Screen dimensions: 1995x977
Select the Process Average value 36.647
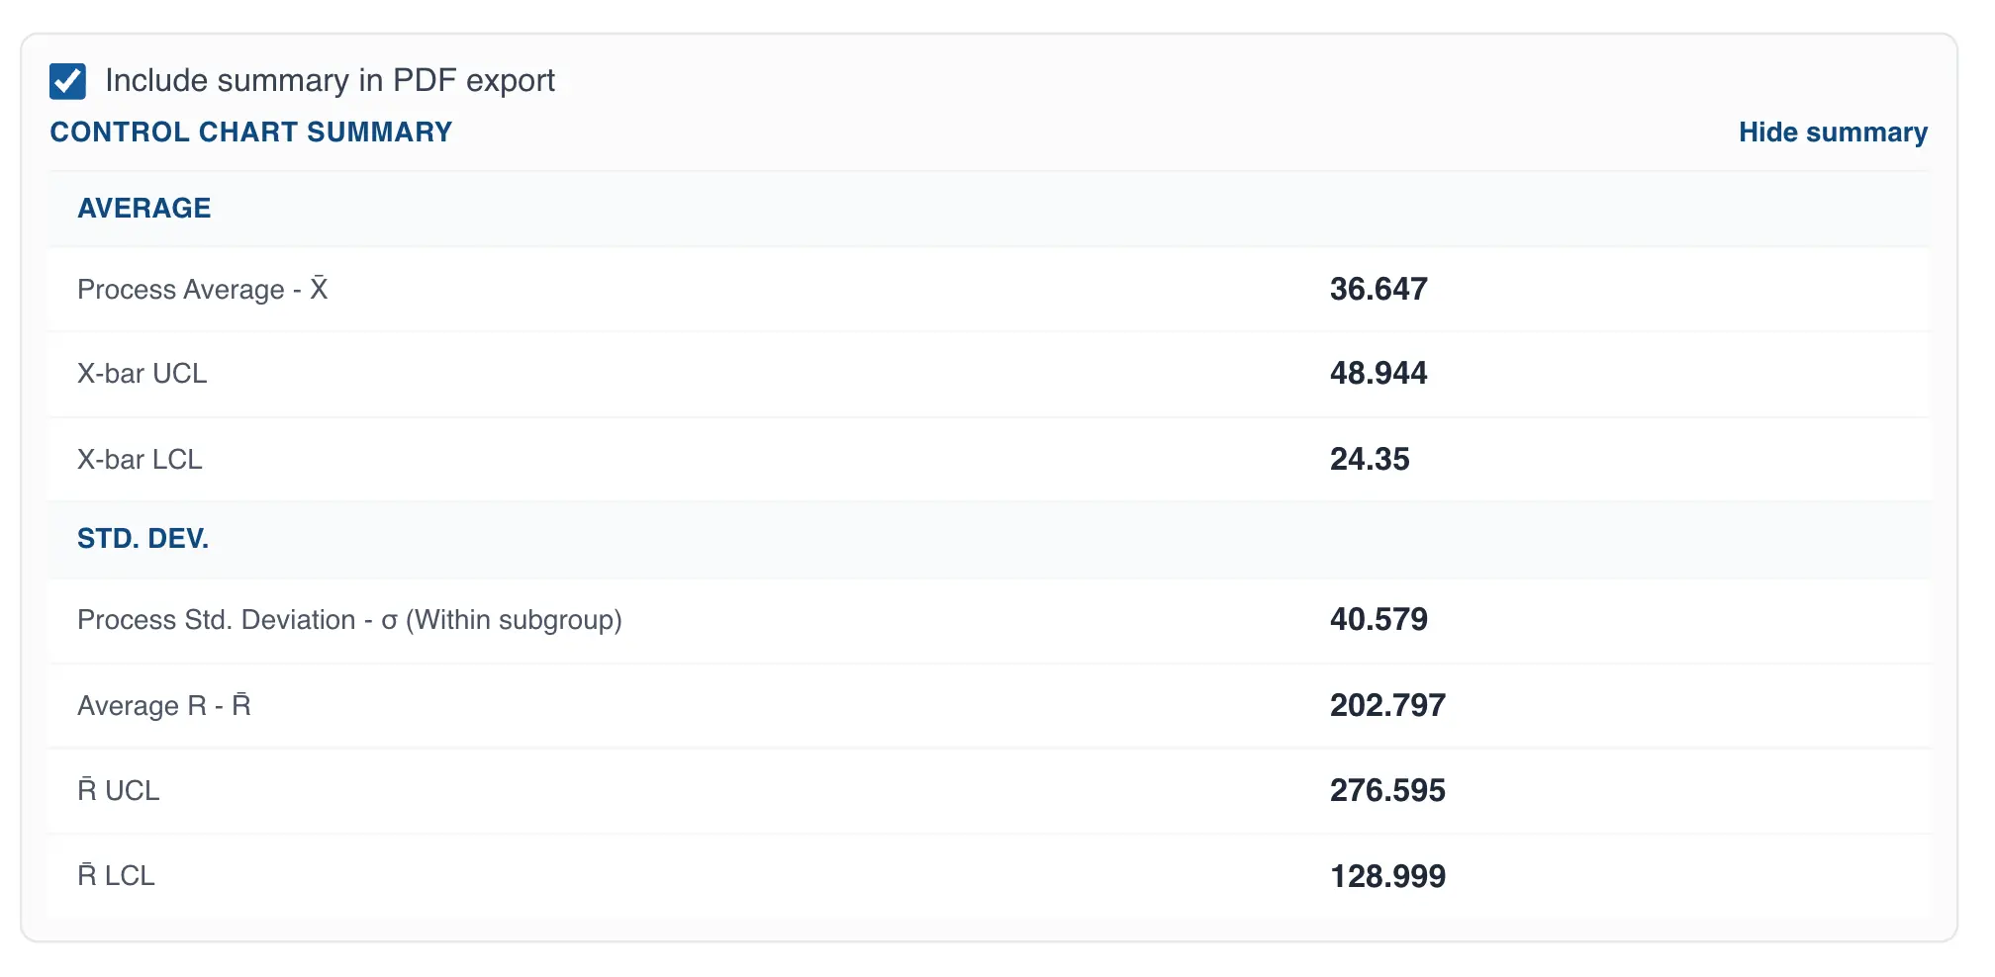pos(1377,290)
